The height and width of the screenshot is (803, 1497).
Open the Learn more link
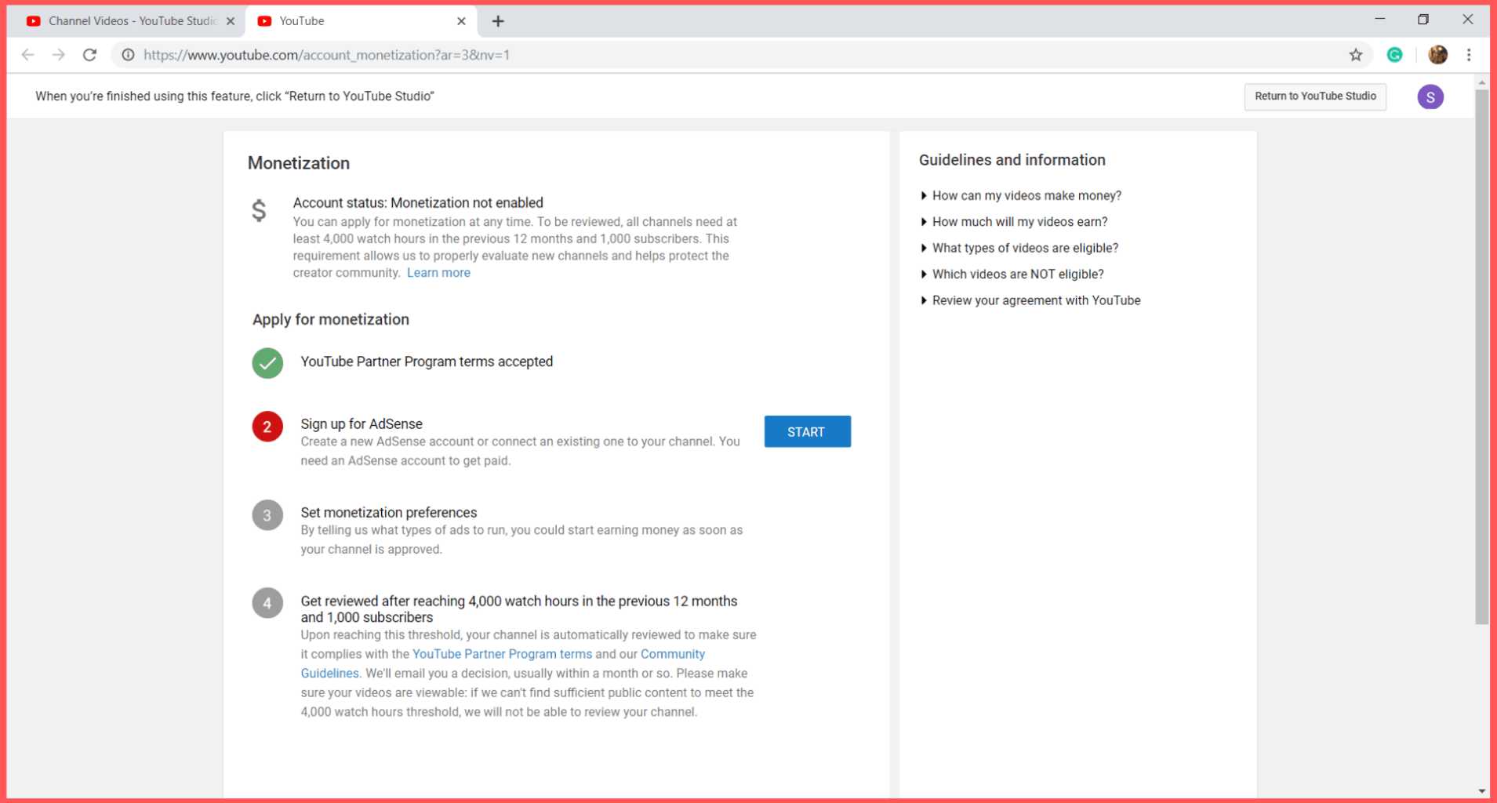pos(438,273)
